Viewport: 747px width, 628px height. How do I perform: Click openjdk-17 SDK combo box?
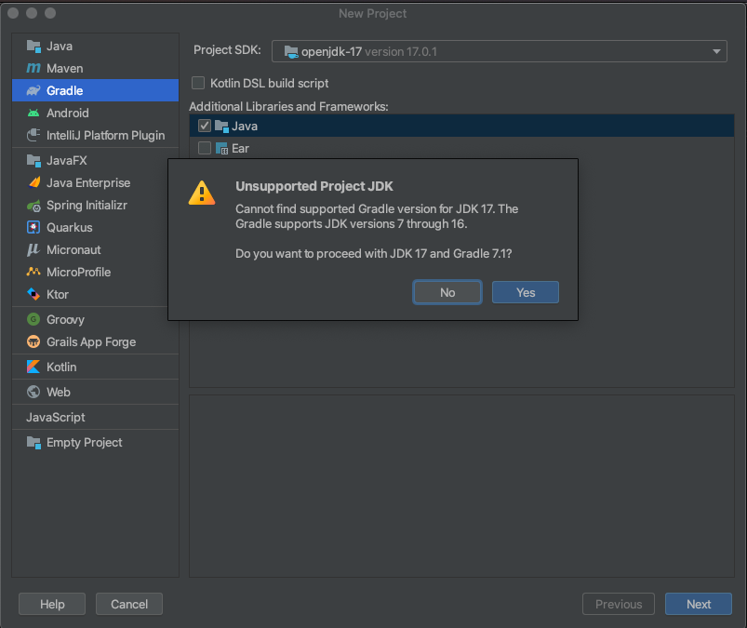coord(500,51)
